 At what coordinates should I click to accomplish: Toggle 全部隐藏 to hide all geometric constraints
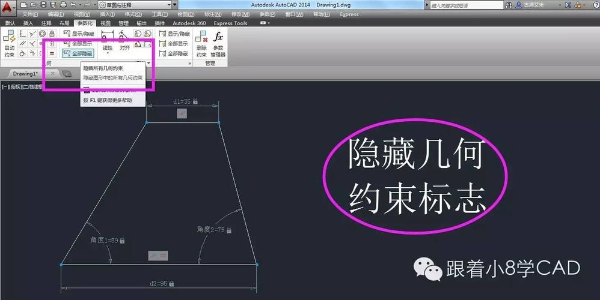click(78, 53)
